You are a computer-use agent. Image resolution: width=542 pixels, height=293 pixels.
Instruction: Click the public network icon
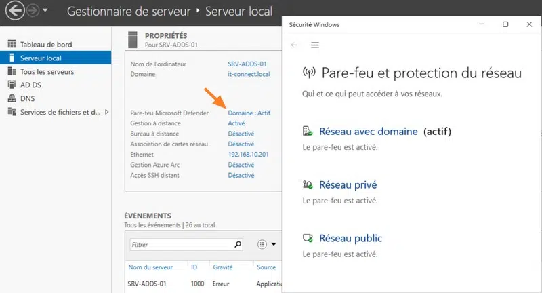coord(308,238)
